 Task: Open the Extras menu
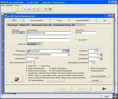pos(17,5)
